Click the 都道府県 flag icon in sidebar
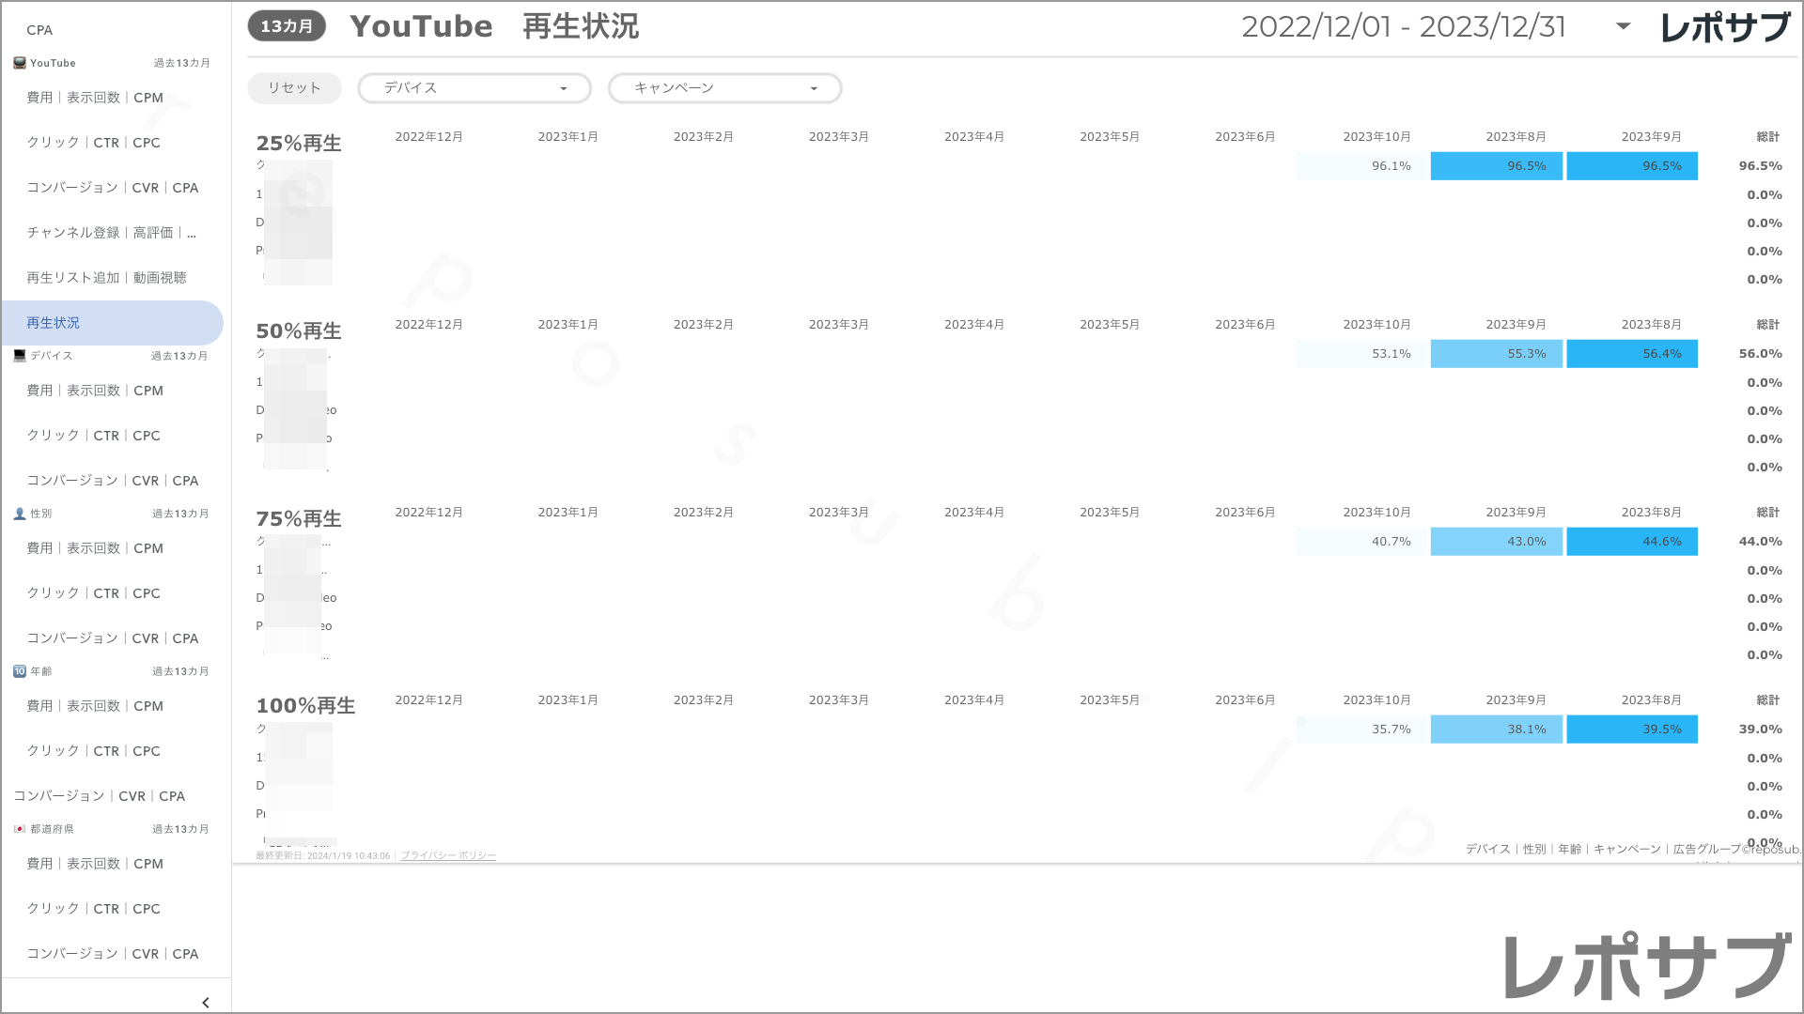 coord(18,829)
